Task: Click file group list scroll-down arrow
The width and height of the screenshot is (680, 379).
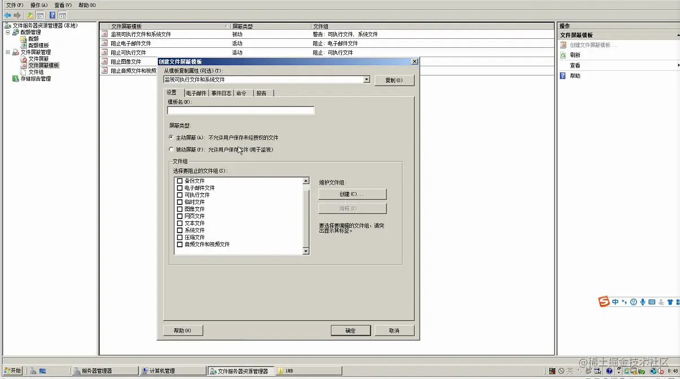Action: (x=306, y=251)
